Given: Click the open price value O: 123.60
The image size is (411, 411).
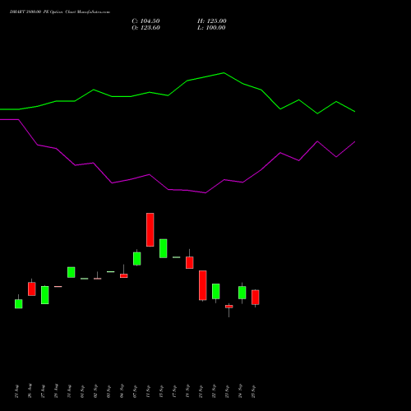Looking at the screenshot, I should 145,28.
